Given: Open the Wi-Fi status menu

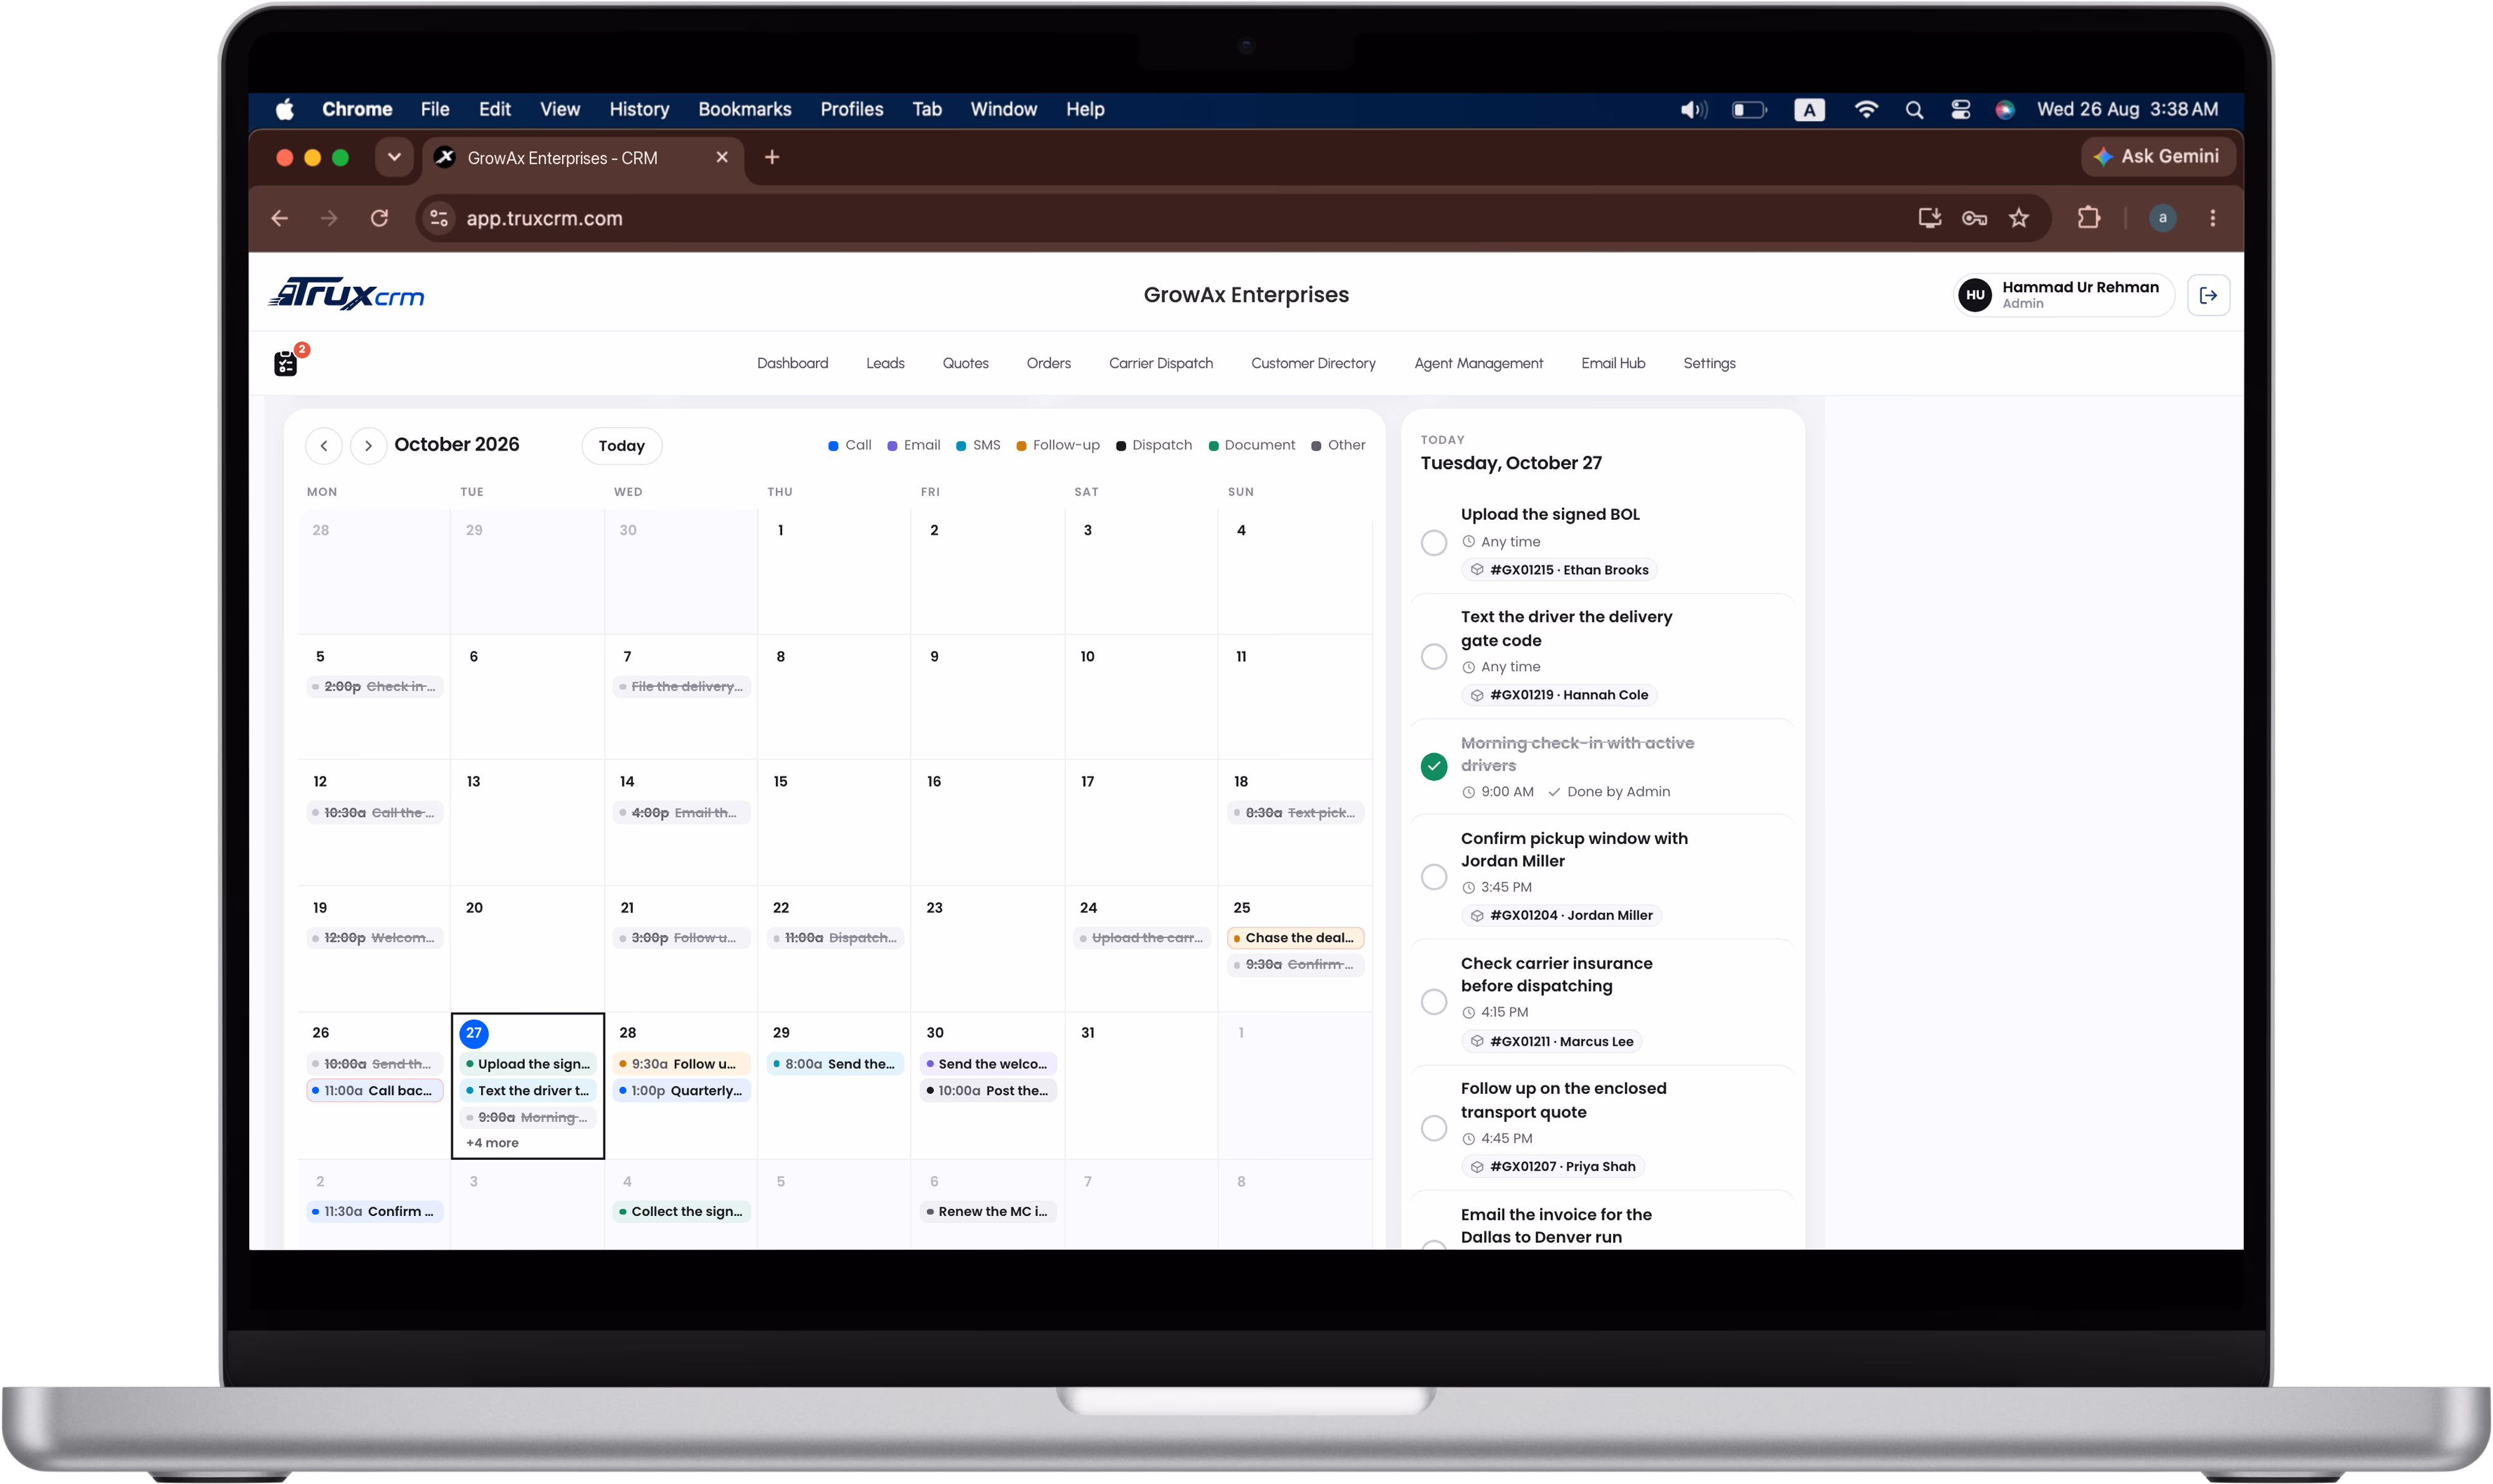Looking at the screenshot, I should (1865, 110).
